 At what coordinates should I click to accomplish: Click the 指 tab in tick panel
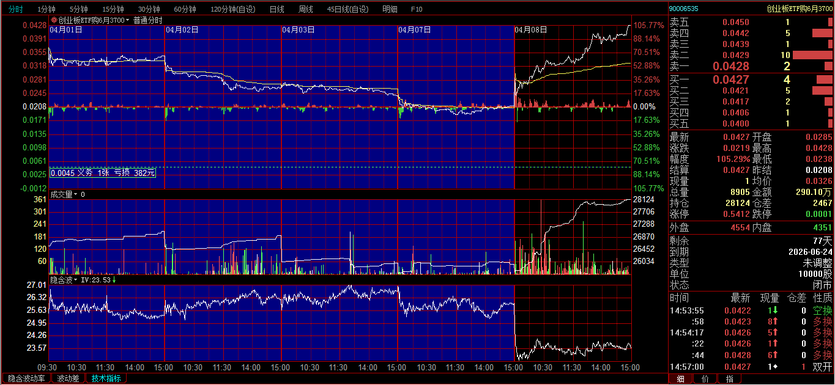click(x=729, y=379)
